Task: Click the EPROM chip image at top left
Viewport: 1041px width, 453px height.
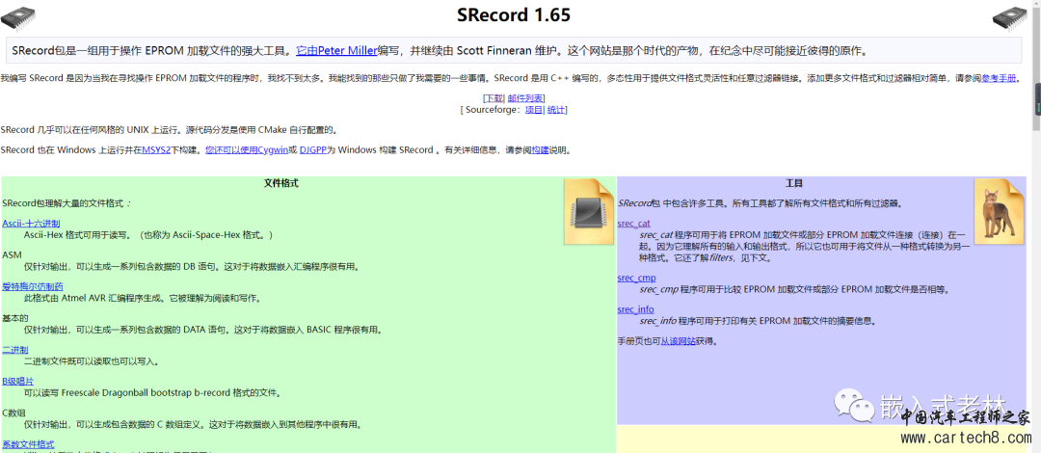Action: [x=18, y=17]
